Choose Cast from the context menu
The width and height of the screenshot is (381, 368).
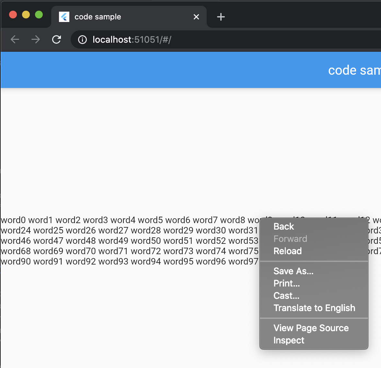[x=286, y=296]
